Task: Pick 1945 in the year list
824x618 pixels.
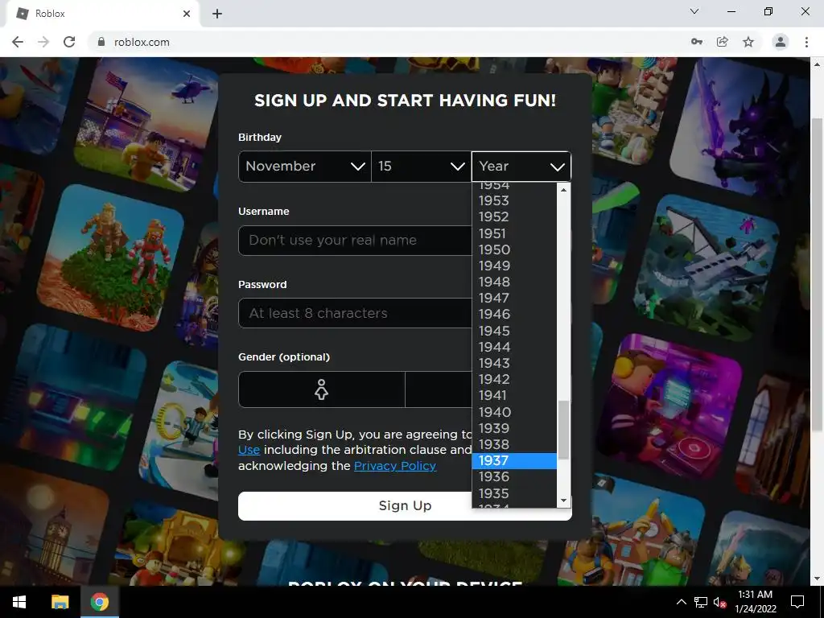Action: [x=514, y=331]
